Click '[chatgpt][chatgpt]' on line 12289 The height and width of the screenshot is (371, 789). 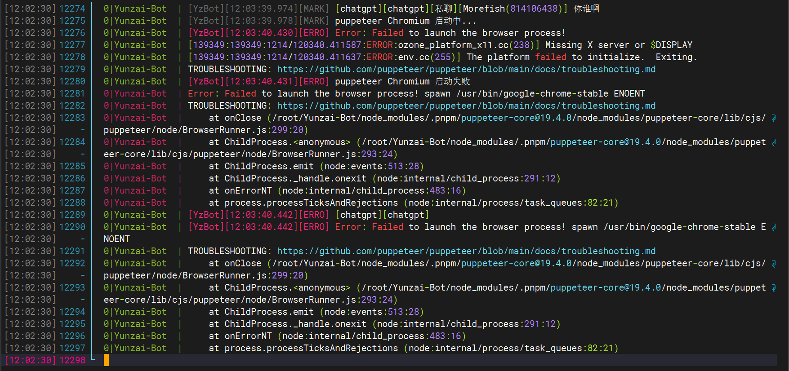point(382,215)
